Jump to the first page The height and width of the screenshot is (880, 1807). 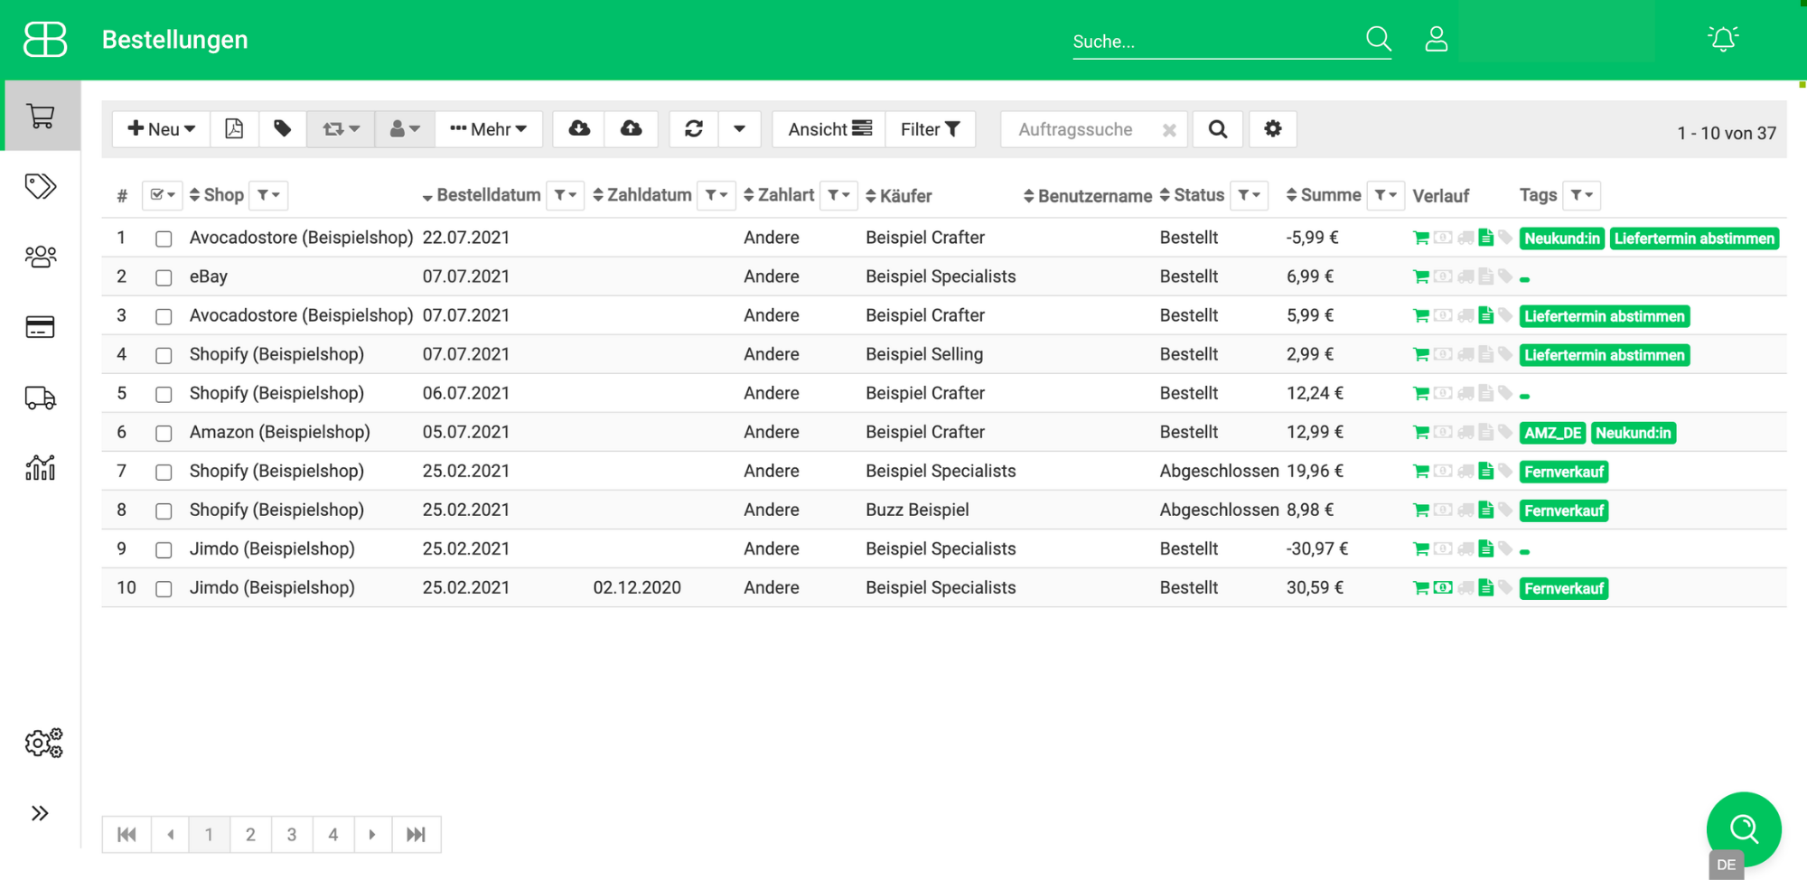coord(126,834)
